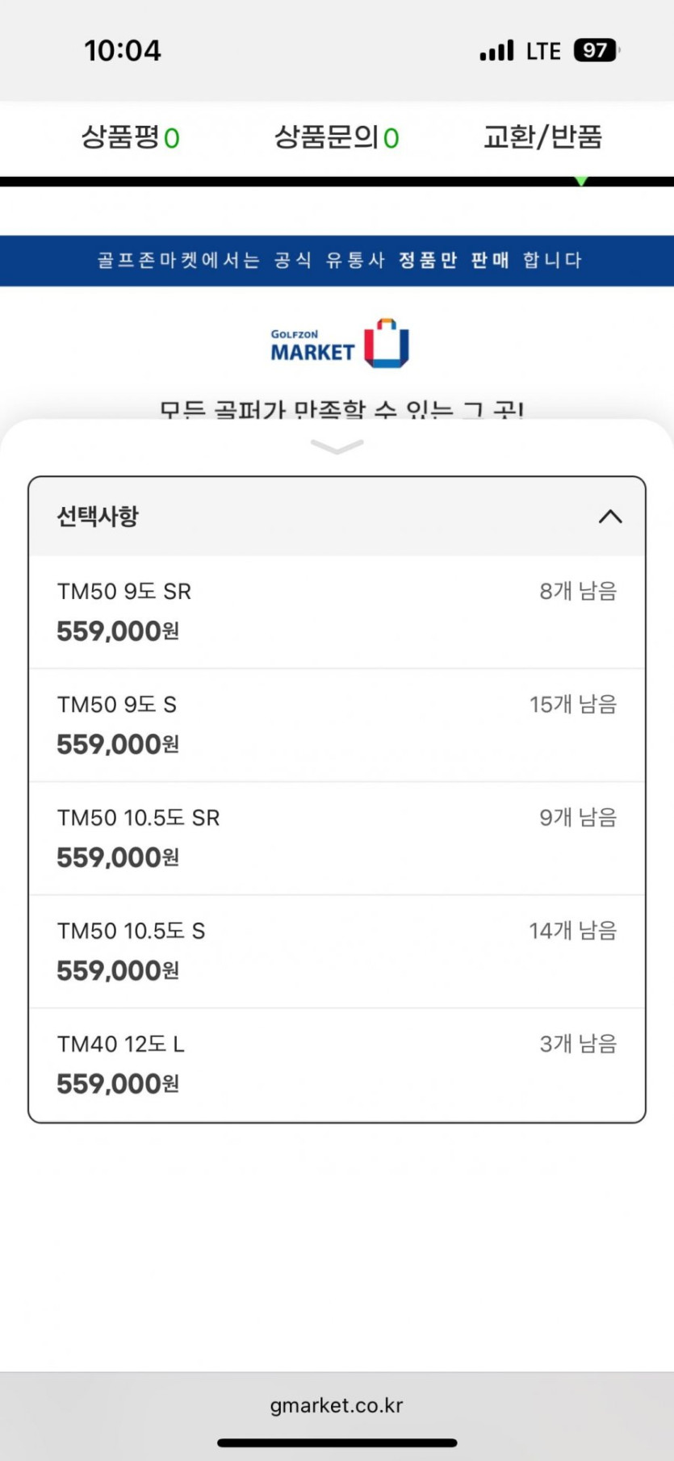Collapse the 선택사항 options dropdown

(337, 517)
